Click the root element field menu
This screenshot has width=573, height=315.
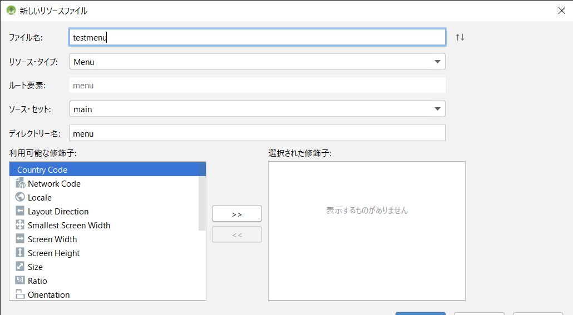pyautogui.click(x=257, y=85)
